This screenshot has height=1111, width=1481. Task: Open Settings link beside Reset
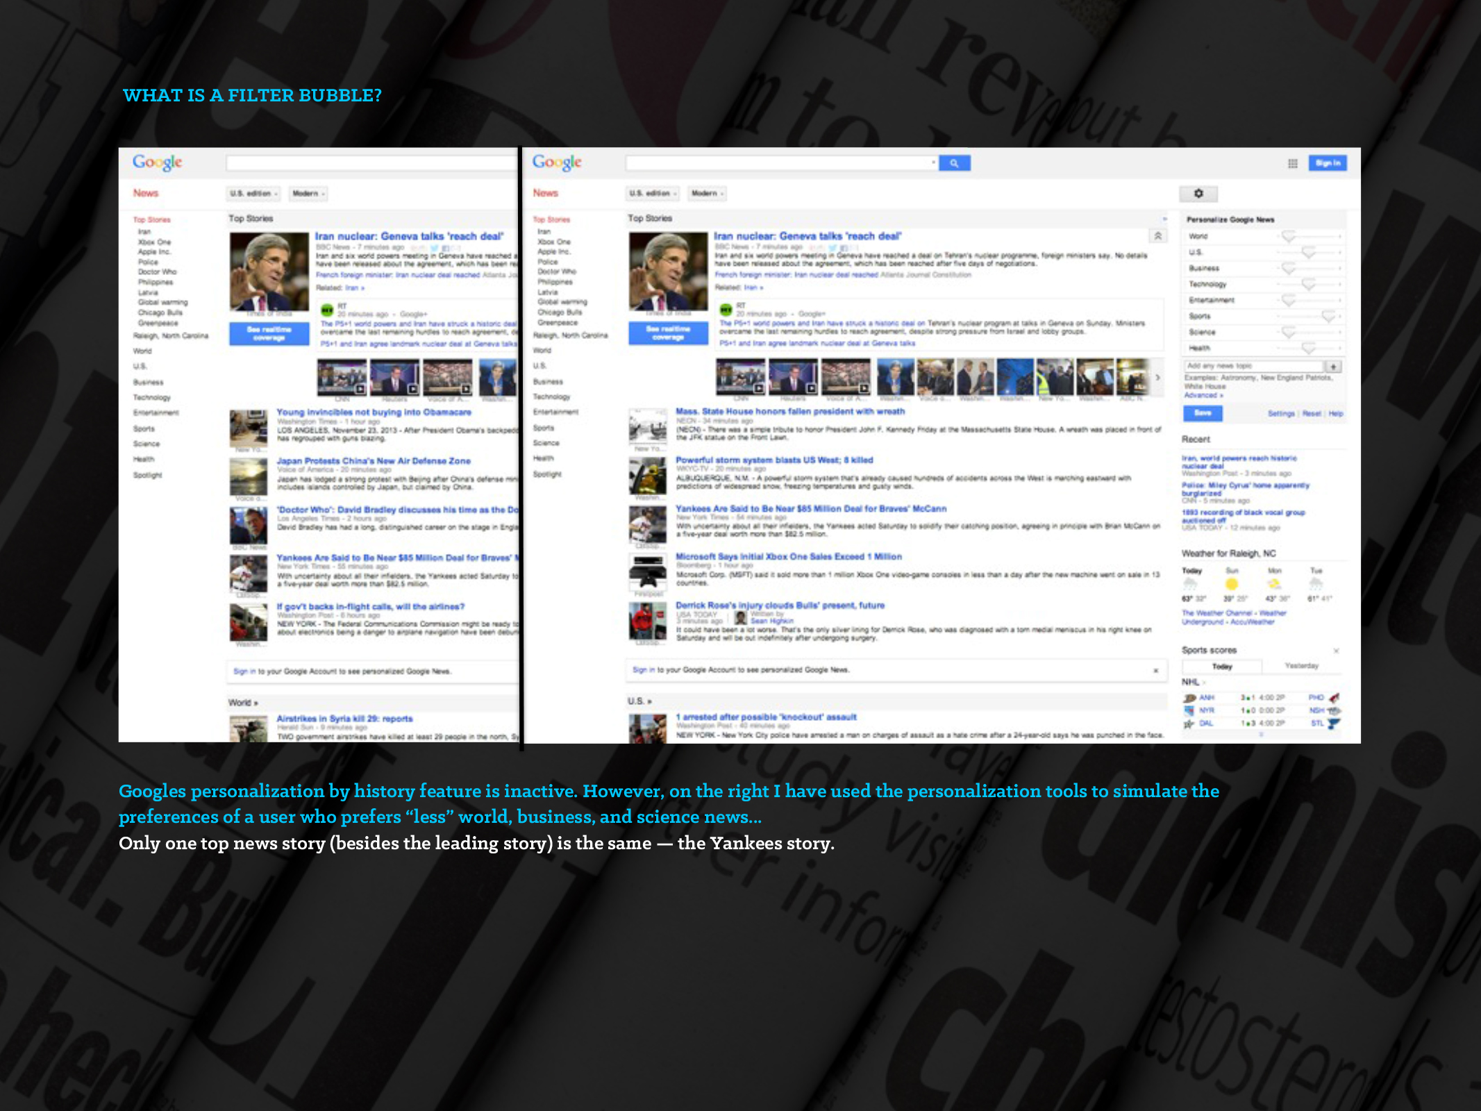(1281, 414)
